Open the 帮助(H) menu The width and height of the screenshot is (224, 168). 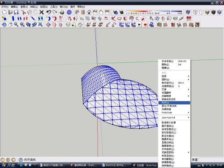pyautogui.click(x=81, y=7)
